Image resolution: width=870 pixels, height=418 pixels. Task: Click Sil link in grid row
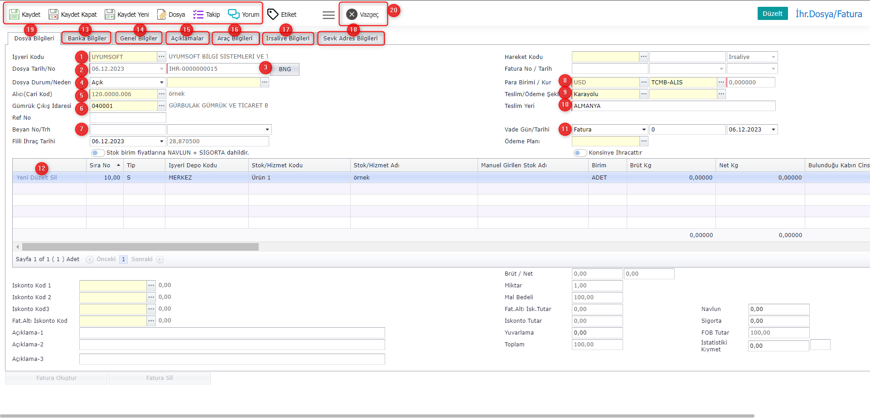point(53,177)
